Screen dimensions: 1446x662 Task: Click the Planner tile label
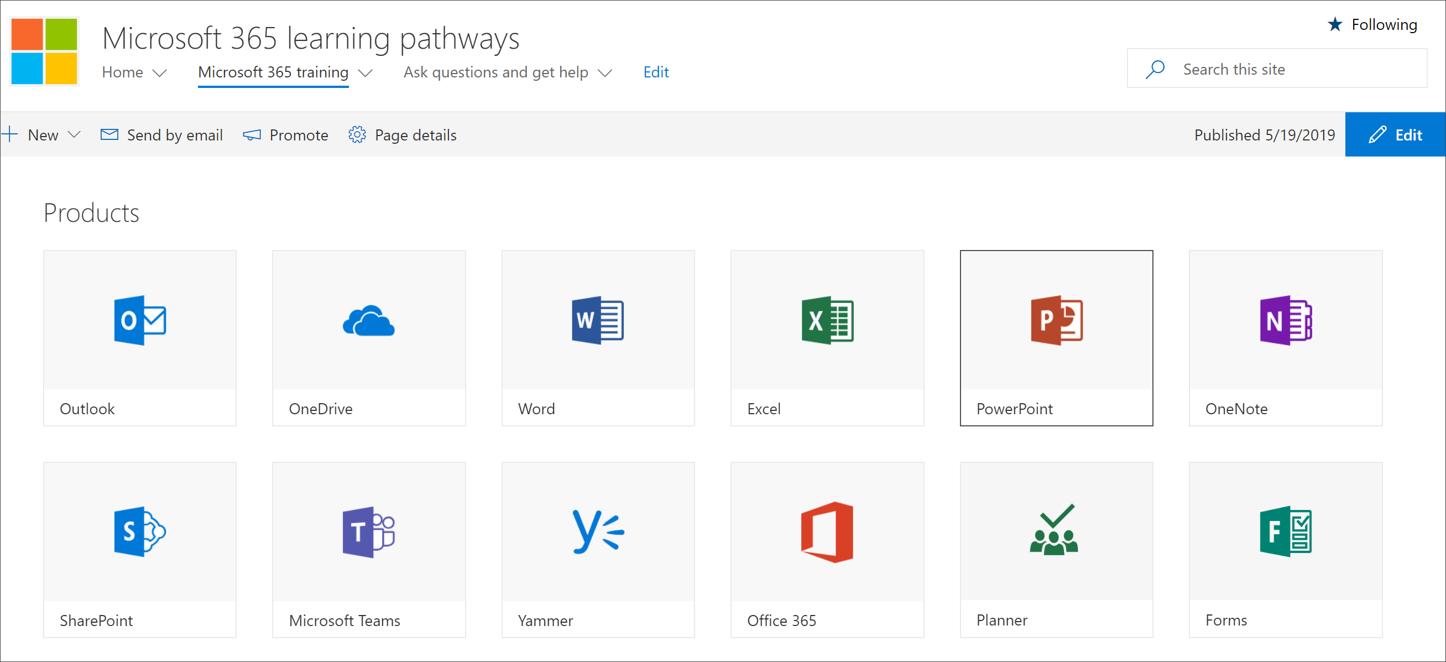tap(1001, 620)
